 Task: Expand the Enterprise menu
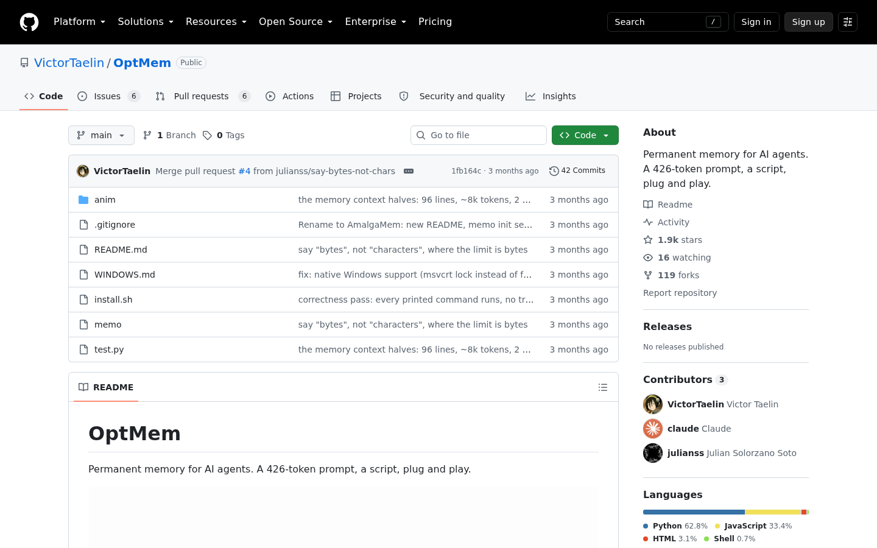click(376, 22)
